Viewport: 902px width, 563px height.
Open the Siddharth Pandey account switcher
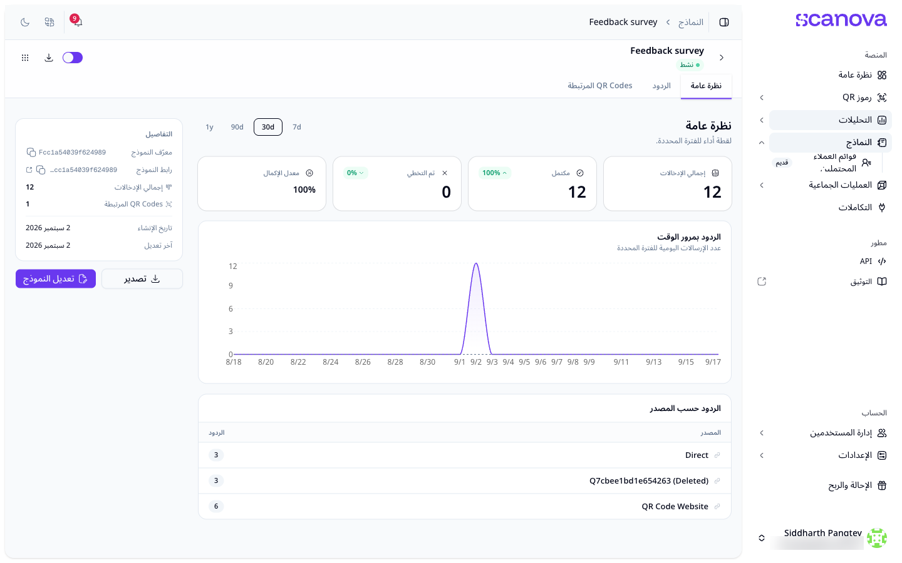point(762,538)
